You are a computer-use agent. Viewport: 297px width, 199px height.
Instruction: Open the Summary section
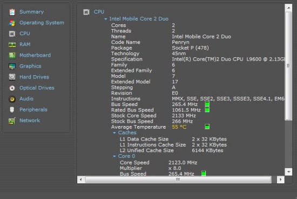pos(32,12)
